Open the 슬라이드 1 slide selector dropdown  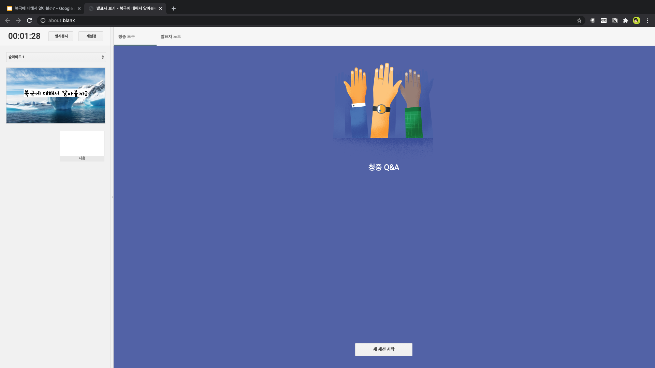point(56,57)
